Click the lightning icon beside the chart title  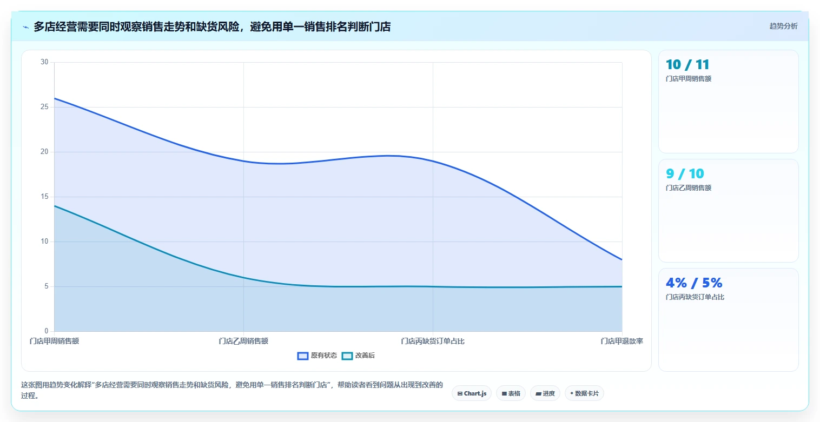(x=25, y=27)
